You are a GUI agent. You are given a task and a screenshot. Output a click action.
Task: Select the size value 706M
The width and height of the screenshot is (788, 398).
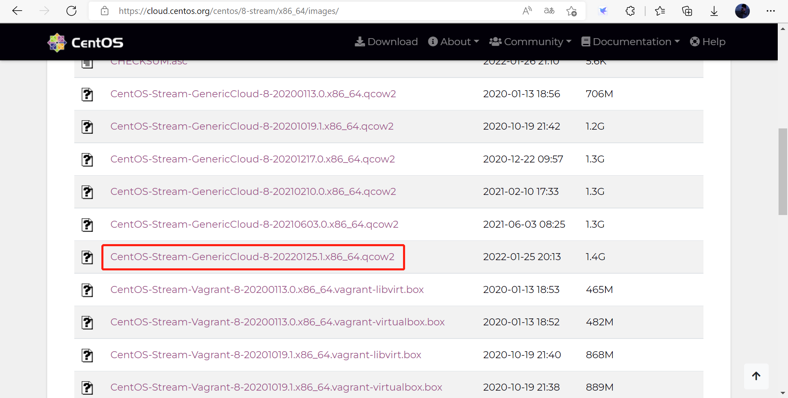(599, 94)
